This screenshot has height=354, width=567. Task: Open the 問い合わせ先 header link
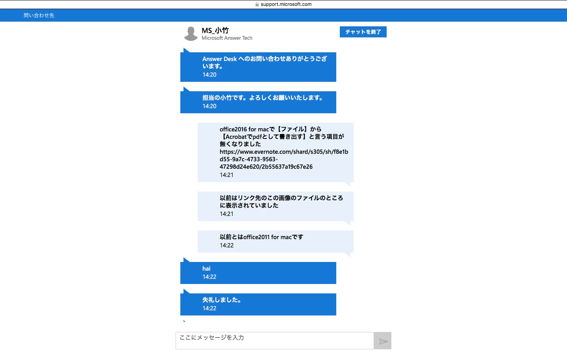tap(39, 15)
